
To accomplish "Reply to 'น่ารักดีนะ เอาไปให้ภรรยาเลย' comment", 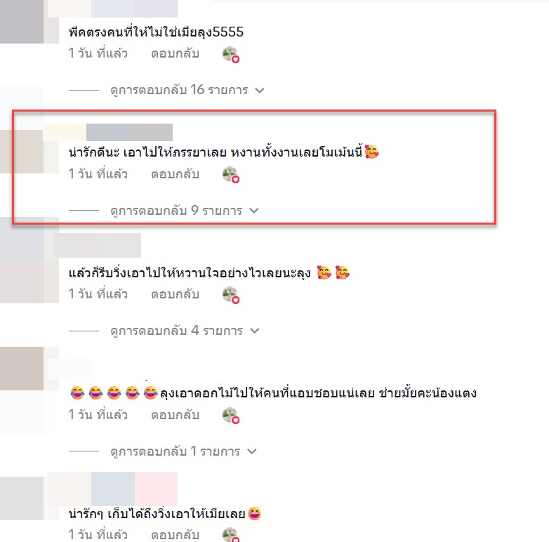I will click(x=175, y=174).
